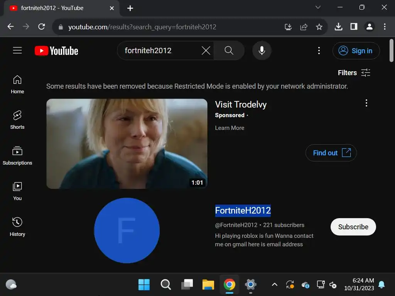
Task: Click the FortniteH2012 channel name
Action: point(243,210)
